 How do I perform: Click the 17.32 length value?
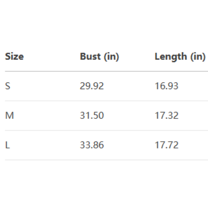click(x=167, y=115)
